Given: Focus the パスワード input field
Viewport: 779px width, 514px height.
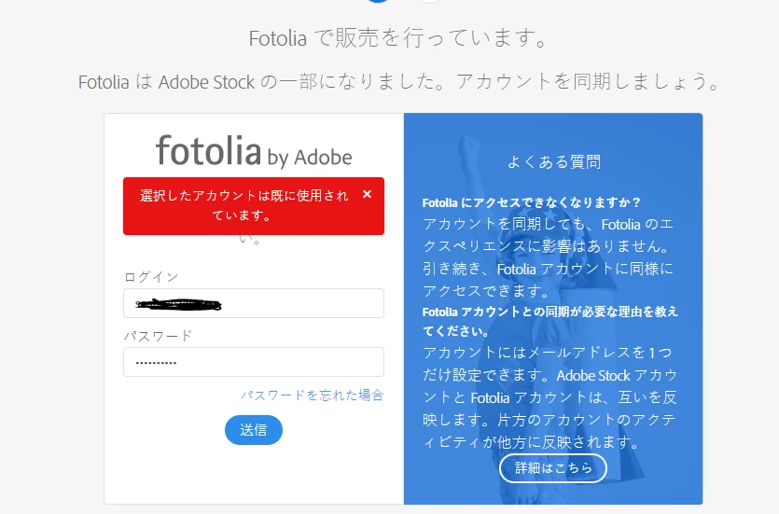Looking at the screenshot, I should (254, 362).
